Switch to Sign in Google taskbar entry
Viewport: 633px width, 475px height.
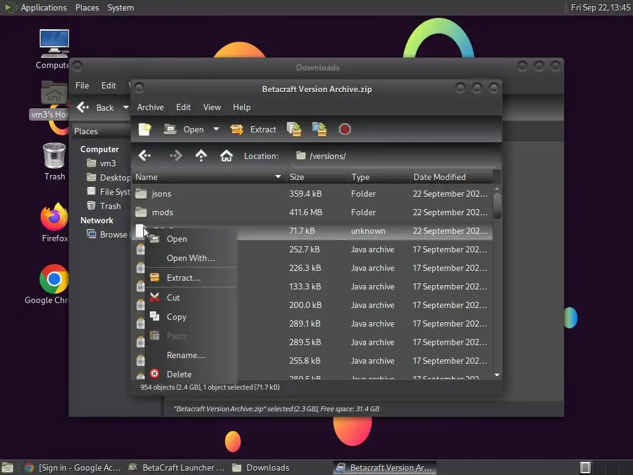[73, 468]
